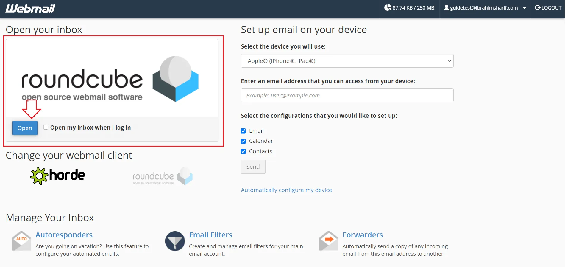
Task: Toggle "Open my inbox when I log in"
Action: point(46,127)
